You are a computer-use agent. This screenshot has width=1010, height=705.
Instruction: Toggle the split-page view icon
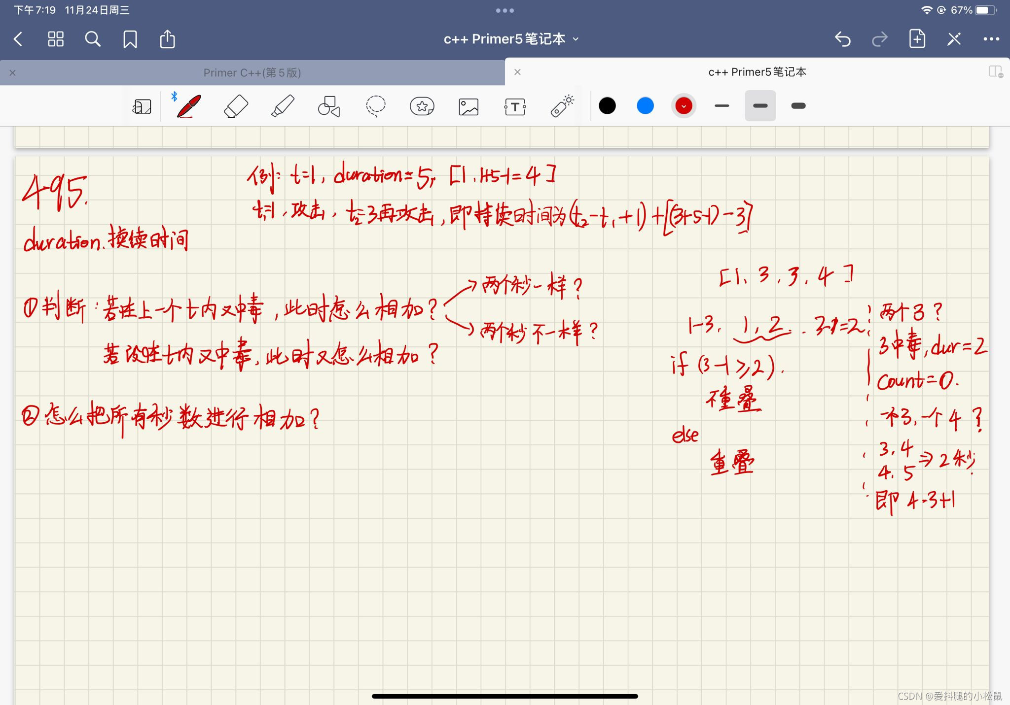pyautogui.click(x=996, y=72)
